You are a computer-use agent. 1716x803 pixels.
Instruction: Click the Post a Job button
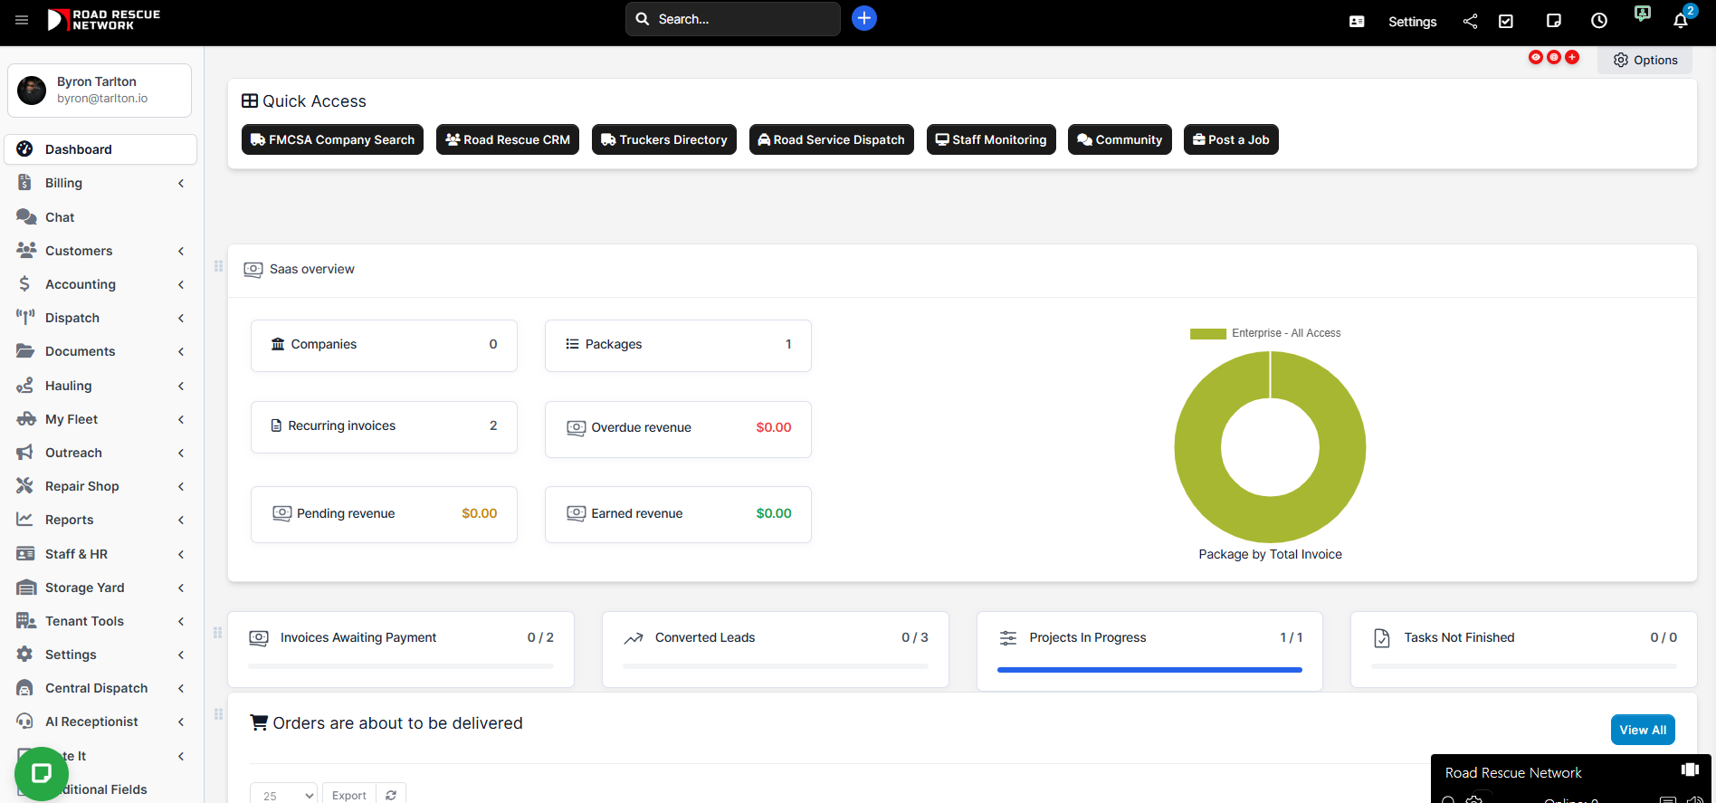(1231, 139)
